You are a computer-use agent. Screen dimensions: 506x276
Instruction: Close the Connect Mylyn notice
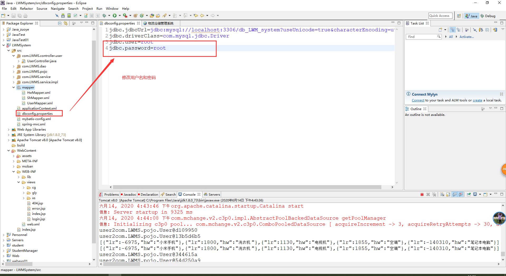coord(501,94)
